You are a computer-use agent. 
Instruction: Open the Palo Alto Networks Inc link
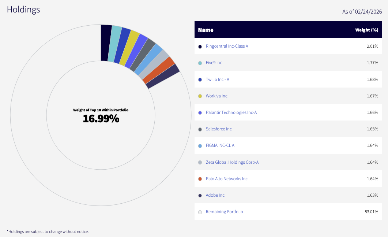click(x=226, y=179)
